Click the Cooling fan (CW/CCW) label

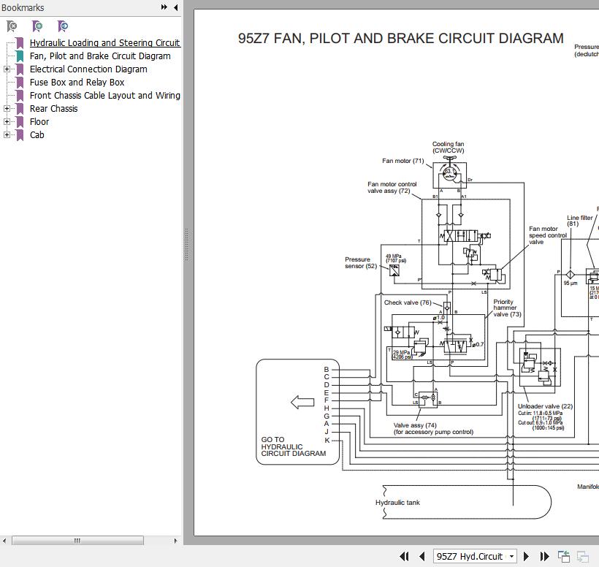pyautogui.click(x=448, y=147)
